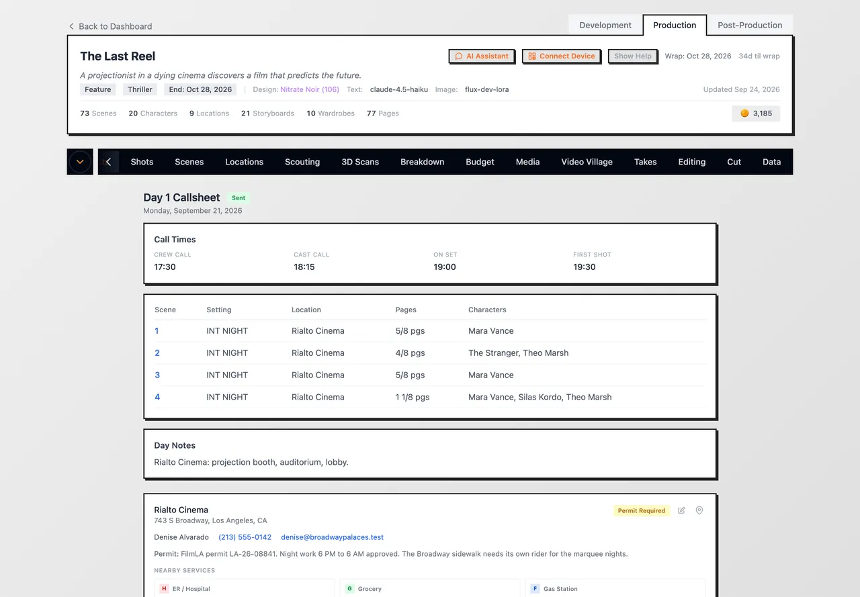Open the Scenes section
This screenshot has width=860, height=597.
click(189, 162)
